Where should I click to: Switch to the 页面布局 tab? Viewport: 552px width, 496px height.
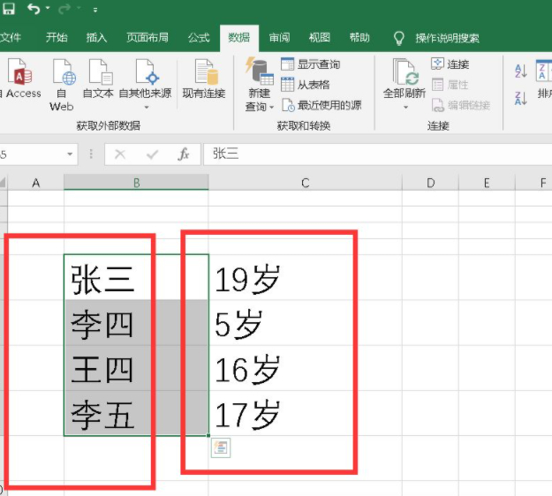147,37
